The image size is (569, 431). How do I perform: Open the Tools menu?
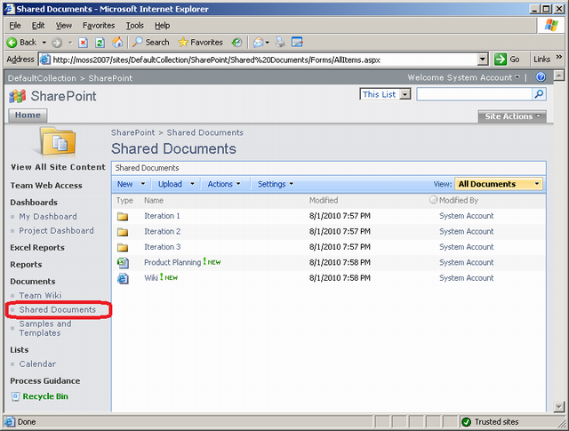point(135,26)
